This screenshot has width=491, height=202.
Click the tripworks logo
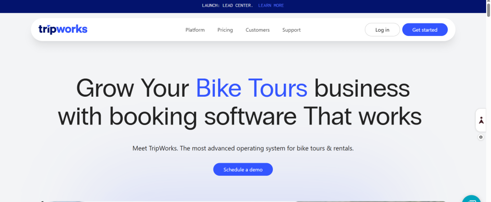pos(63,29)
